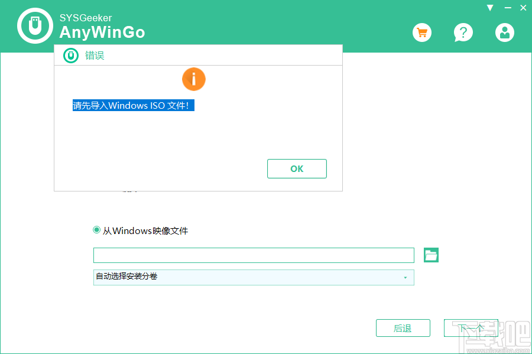
Task: Click the shopping cart purchase icon
Action: point(421,33)
